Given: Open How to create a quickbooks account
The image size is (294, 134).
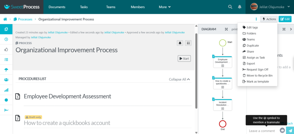Looking at the screenshot, I should [x=67, y=123].
